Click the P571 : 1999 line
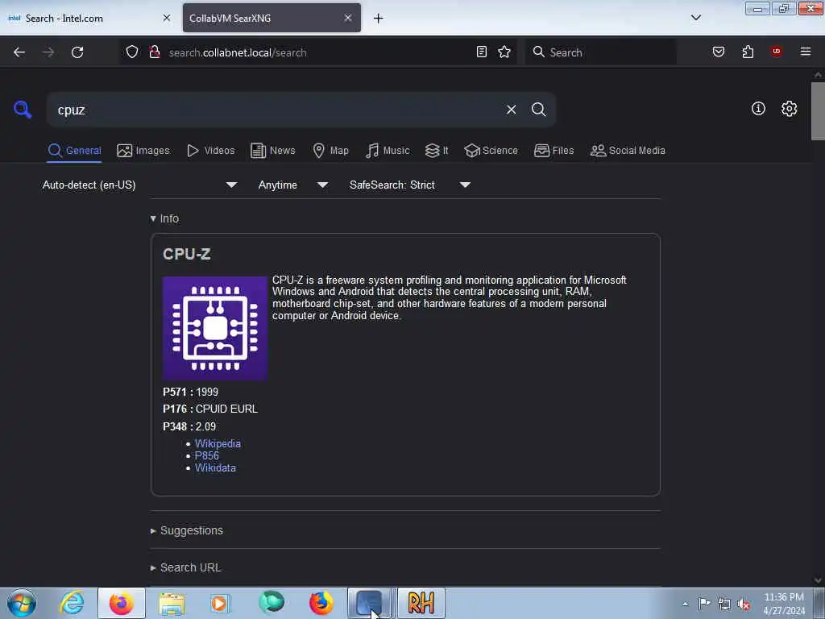This screenshot has width=825, height=619. coord(190,393)
